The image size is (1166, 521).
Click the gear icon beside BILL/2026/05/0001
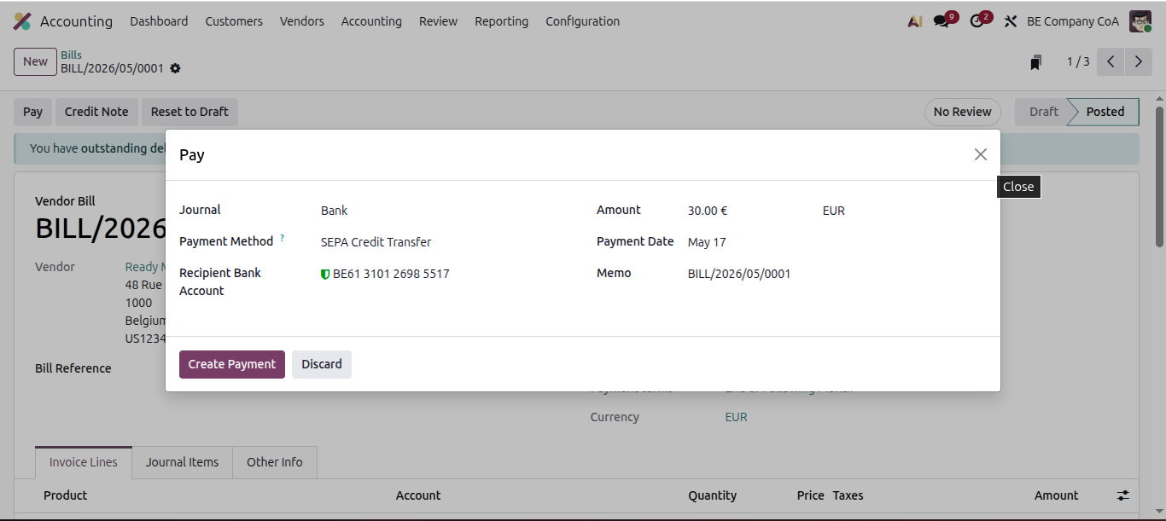coord(176,68)
